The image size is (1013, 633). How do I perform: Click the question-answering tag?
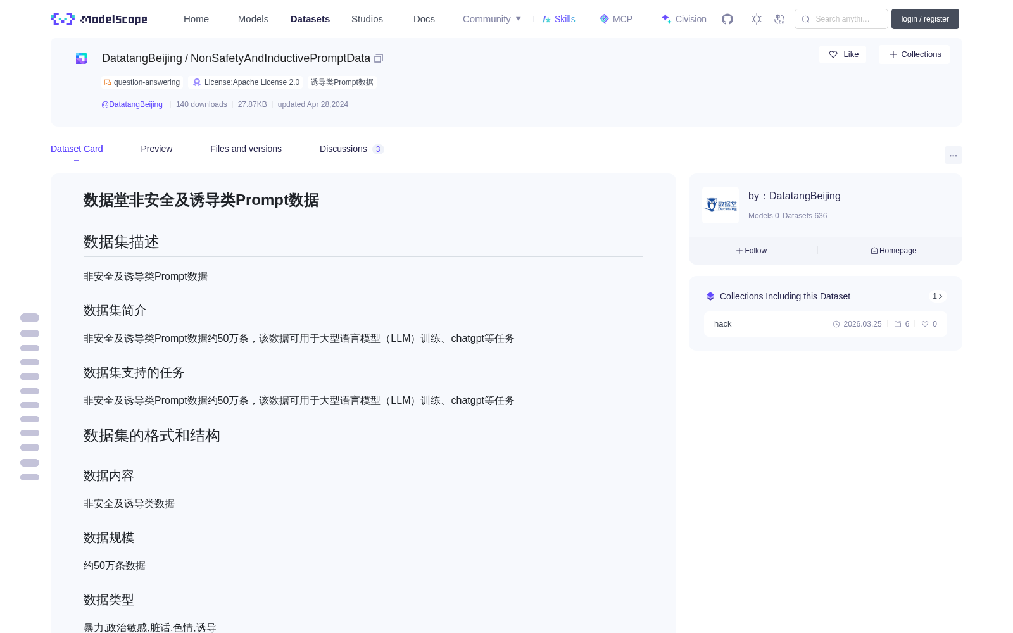(142, 82)
